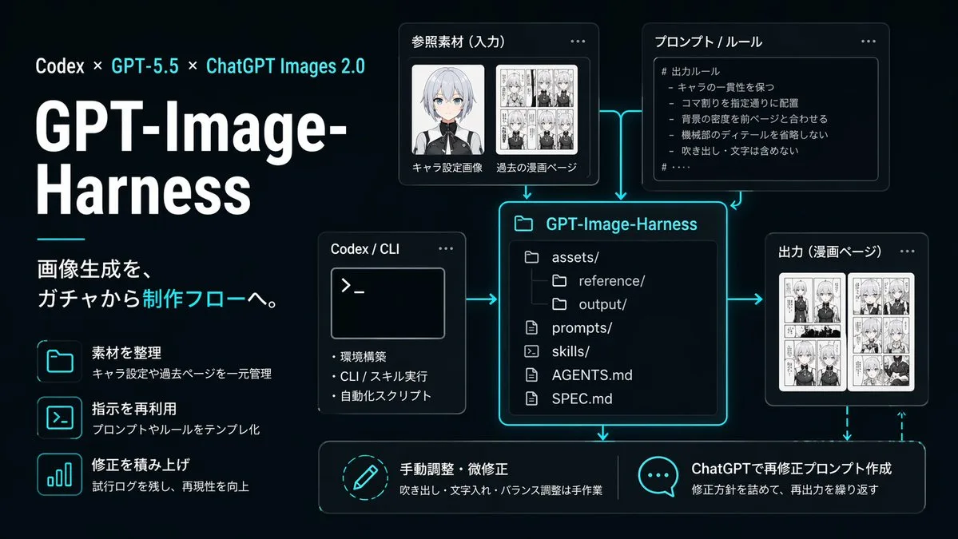
Task: Click the folder icon next to GPT-Image-Harness title
Action: tap(523, 224)
